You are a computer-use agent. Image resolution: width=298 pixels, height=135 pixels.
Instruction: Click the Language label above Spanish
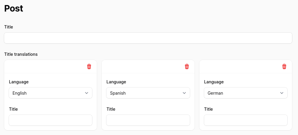click(116, 82)
